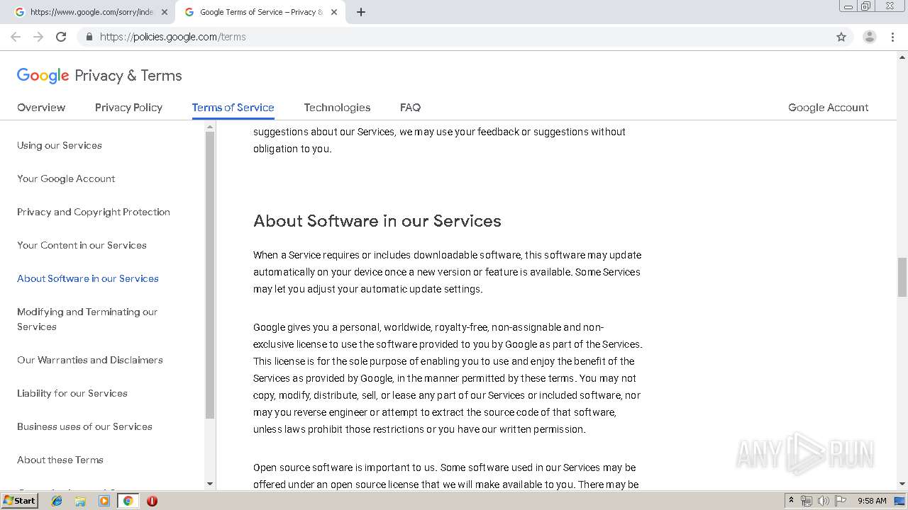Switch to the google.com/sorry tab
The image size is (908, 510).
point(87,12)
